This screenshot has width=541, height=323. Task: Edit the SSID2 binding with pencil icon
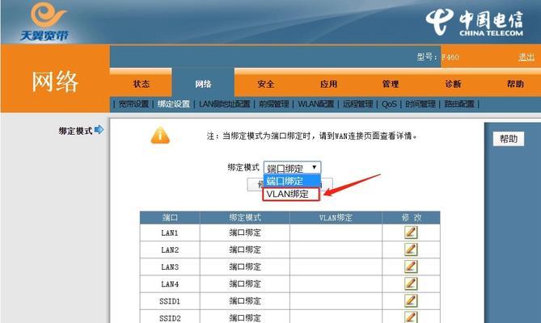click(411, 317)
